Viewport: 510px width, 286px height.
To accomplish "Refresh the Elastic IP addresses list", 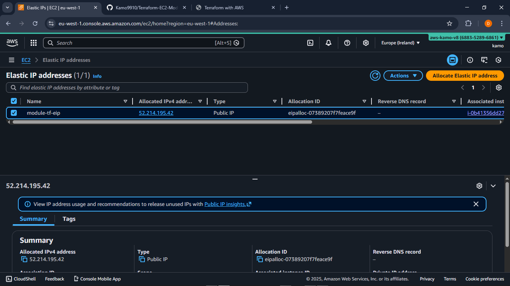I will 375,76.
